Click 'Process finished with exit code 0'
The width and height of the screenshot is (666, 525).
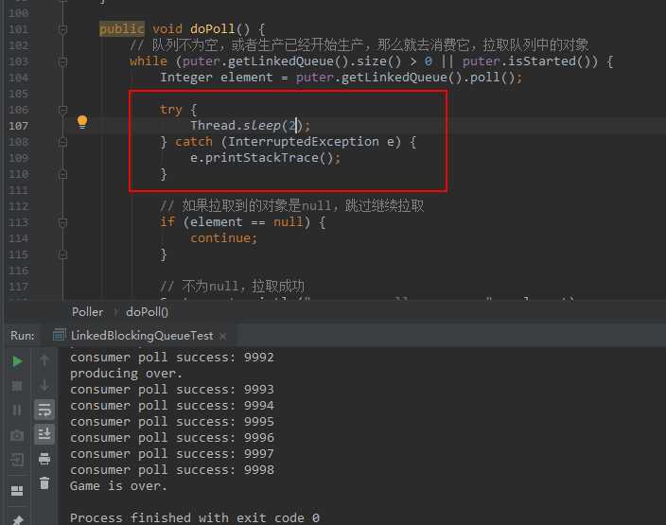point(195,517)
